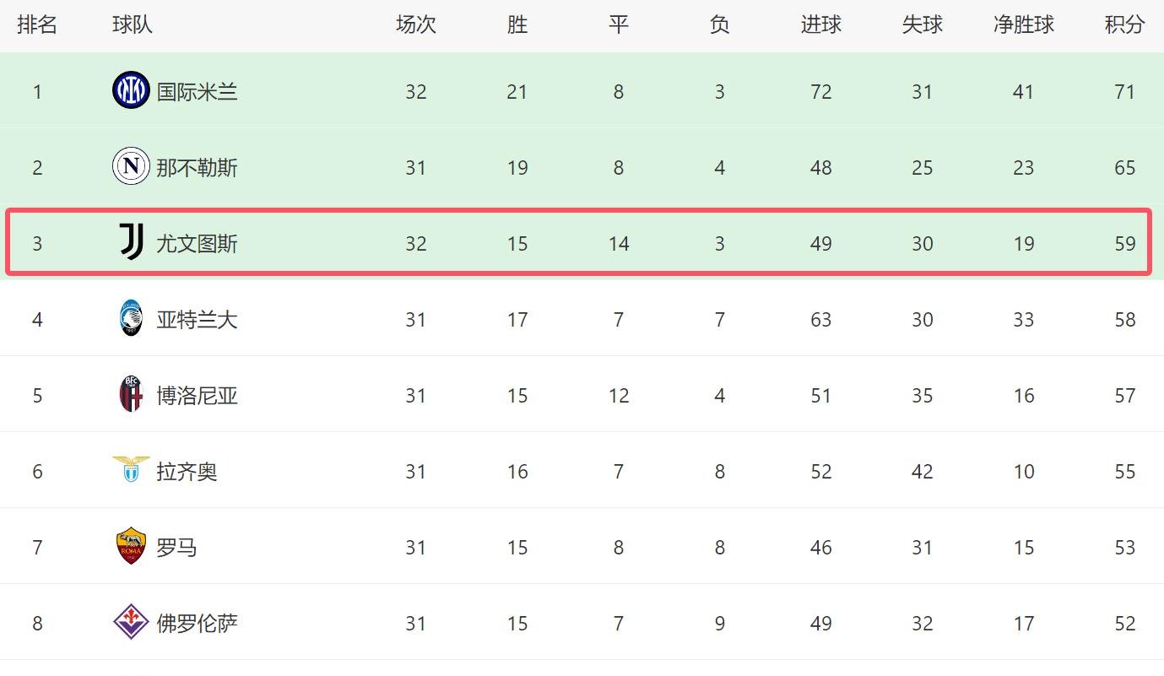1164x676 pixels.
Task: Open the 国际米兰 team link
Action: tap(197, 92)
